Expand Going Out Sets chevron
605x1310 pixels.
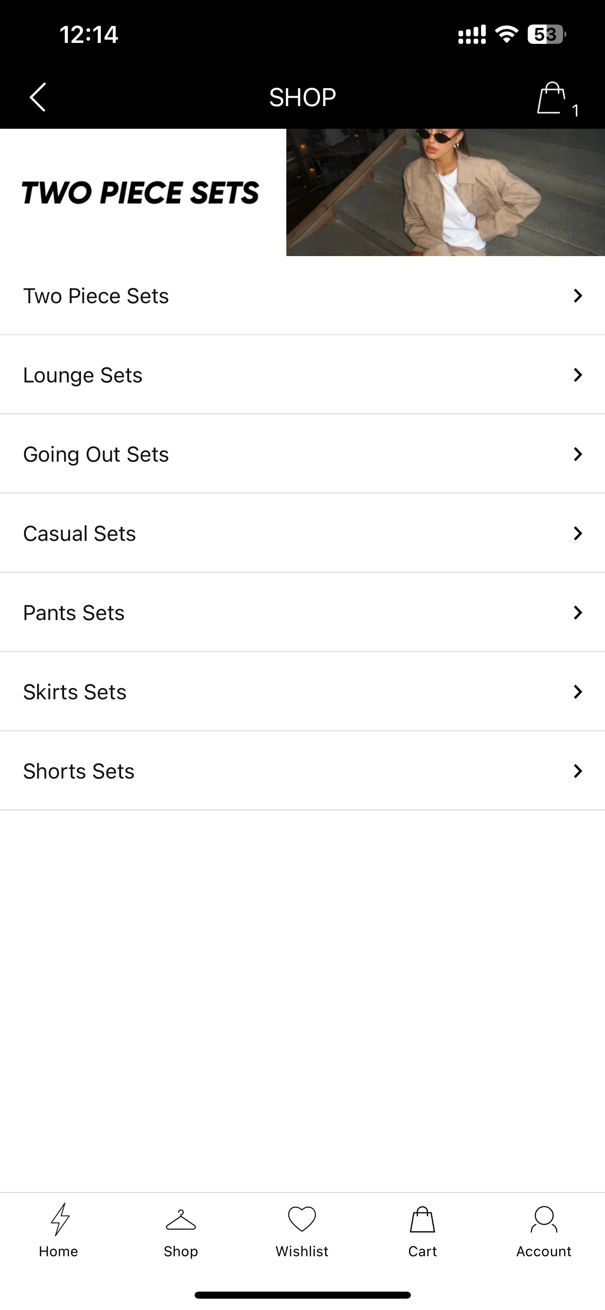click(578, 454)
